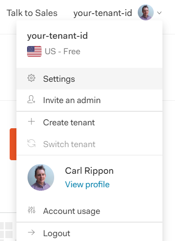
Task: Expand the tenant menu chevron in header
Action: [159, 13]
